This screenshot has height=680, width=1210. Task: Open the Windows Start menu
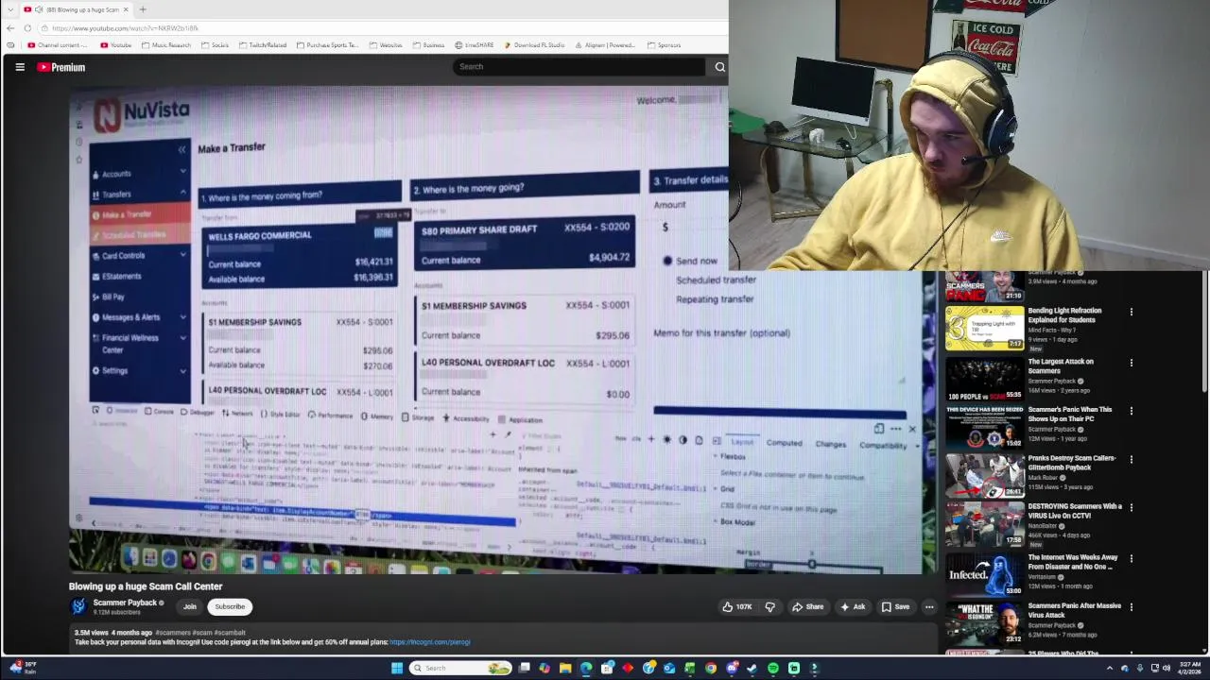[x=397, y=669]
